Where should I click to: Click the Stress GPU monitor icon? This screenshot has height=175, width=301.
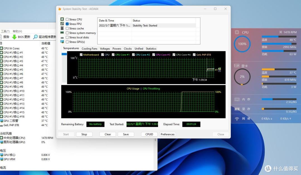[62, 42]
